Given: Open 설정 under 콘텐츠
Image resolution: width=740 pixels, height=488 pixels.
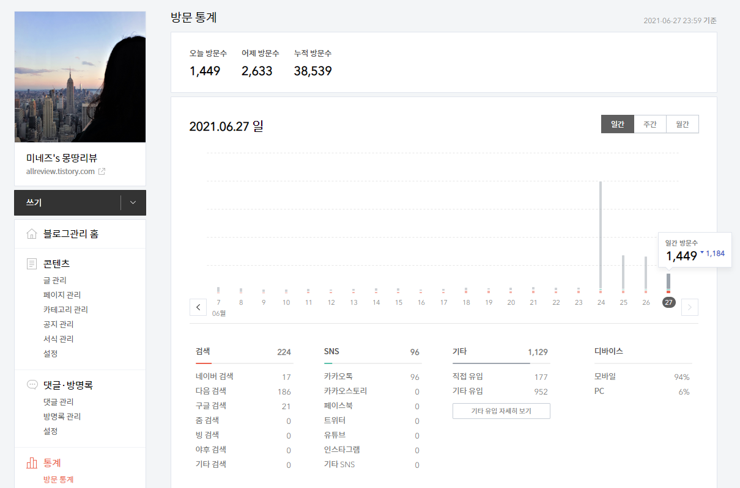Looking at the screenshot, I should click(x=51, y=354).
